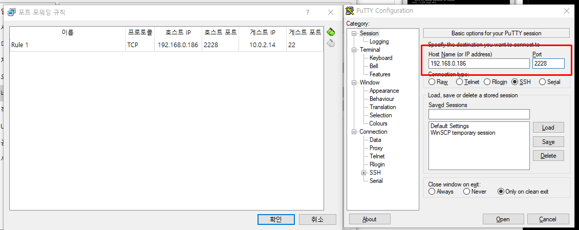Click the Saved Sessions name field
579x230 pixels.
click(479, 114)
